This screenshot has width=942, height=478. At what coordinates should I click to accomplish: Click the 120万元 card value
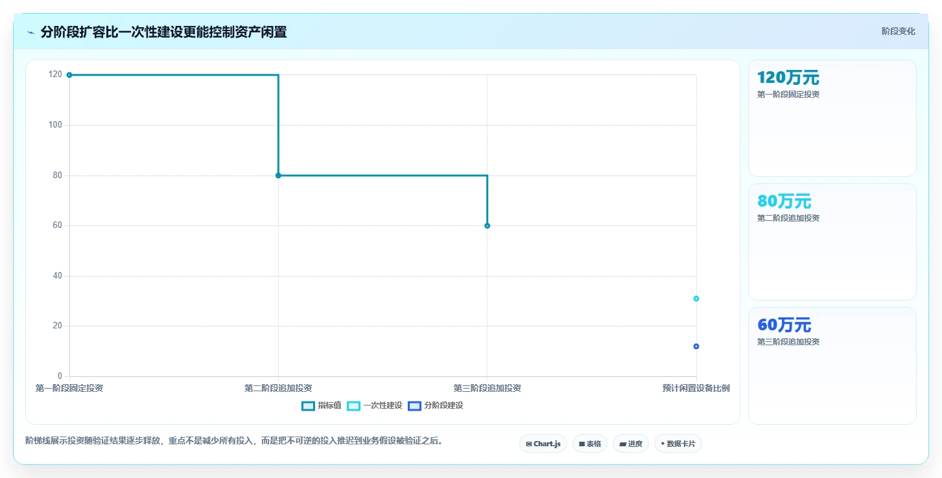pos(788,78)
